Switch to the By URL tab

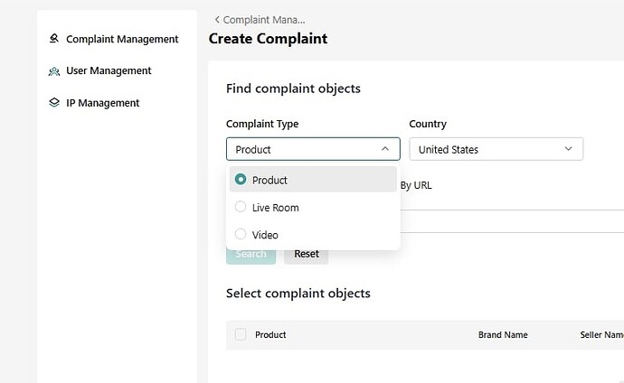click(x=416, y=185)
